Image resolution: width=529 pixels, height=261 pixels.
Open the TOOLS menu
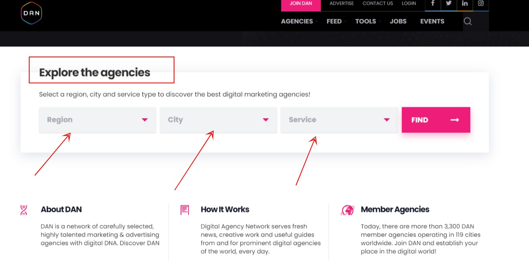(x=366, y=22)
